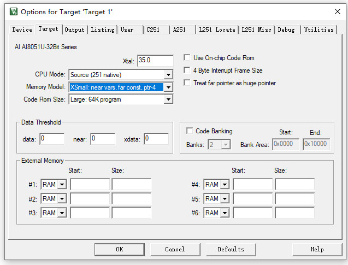The image size is (348, 265).
Task: Go to the Listing tab
Action: pos(103,30)
